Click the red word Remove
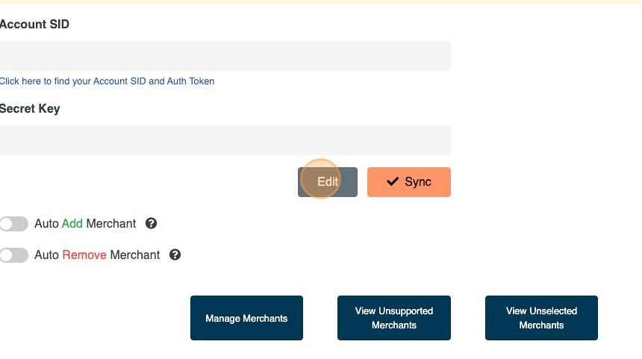This screenshot has height=359, width=642. (84, 255)
